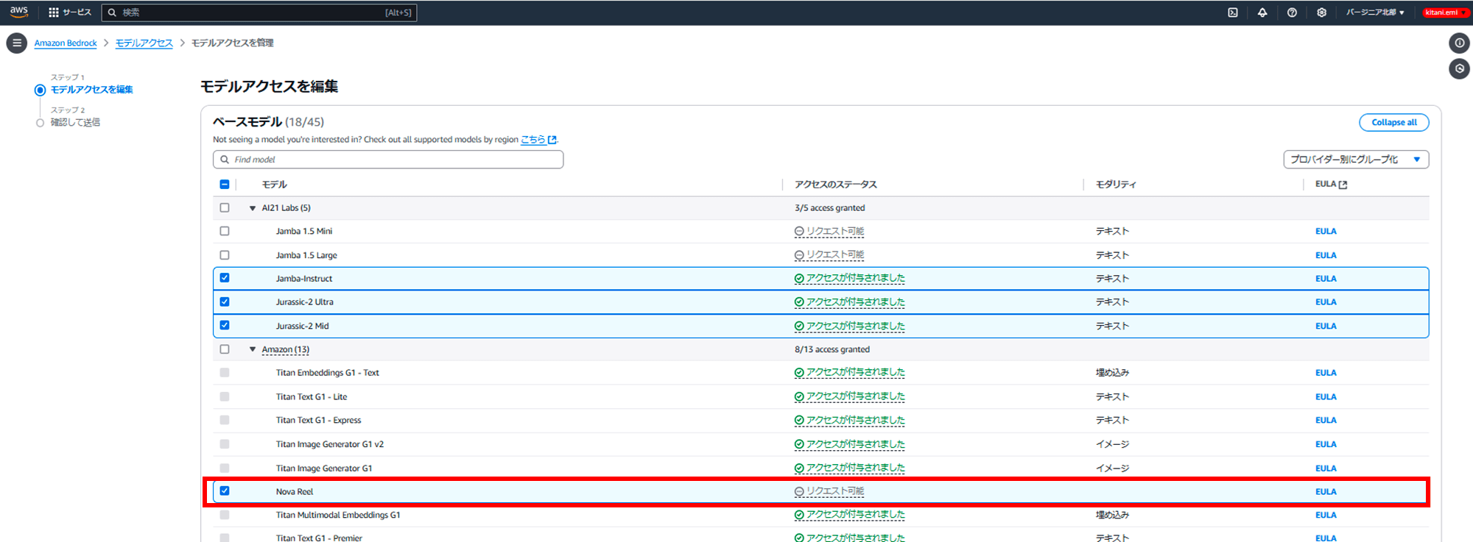Click the Nova Reel model name
This screenshot has height=542, width=1473.
pyautogui.click(x=295, y=492)
